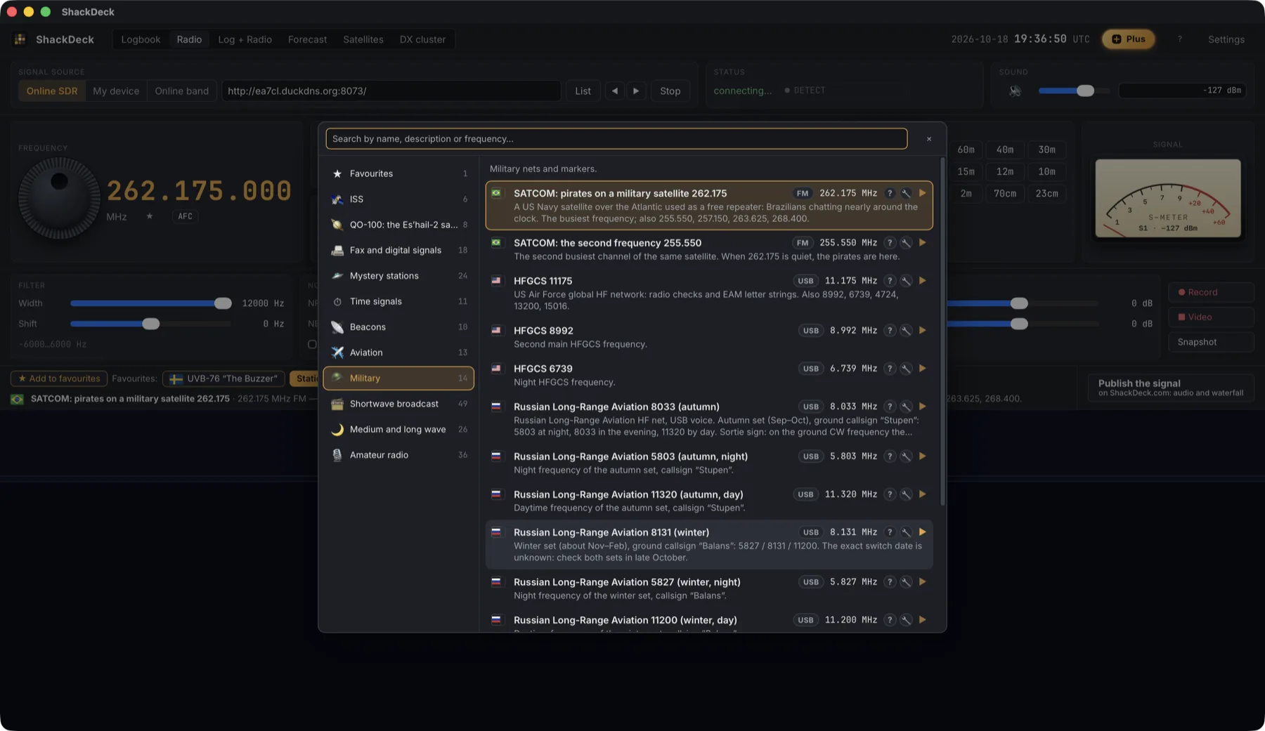Go to the next SDR server arrow
The image size is (1265, 731).
[636, 91]
